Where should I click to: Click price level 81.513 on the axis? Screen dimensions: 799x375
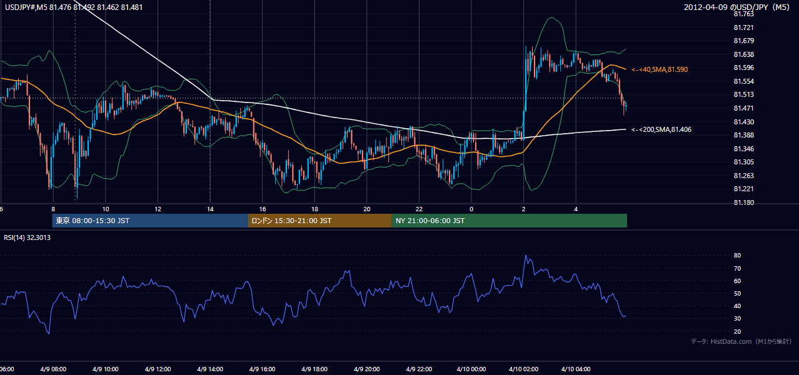pos(743,94)
